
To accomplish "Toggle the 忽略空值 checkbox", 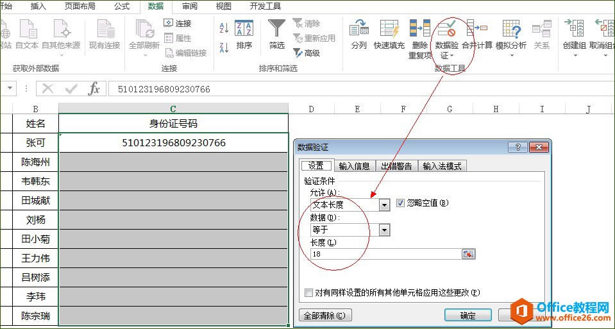I will (401, 203).
